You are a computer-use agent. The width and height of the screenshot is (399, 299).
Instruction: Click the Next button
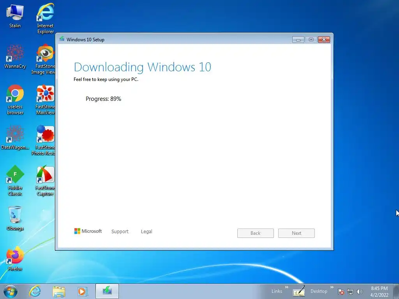(297, 233)
